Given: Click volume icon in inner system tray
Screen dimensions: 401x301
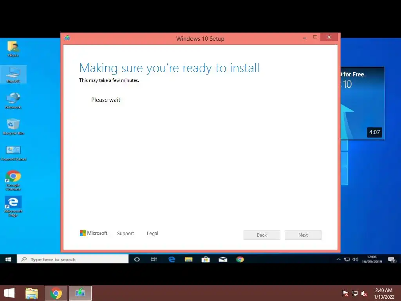Looking at the screenshot, I should pyautogui.click(x=355, y=259).
